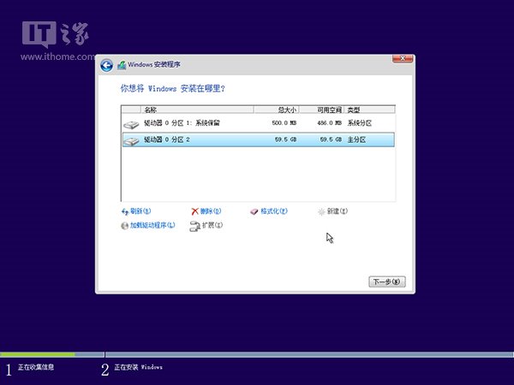Screen dimensions: 514x385
Task: Click the blue back arrow button
Action: (106, 65)
